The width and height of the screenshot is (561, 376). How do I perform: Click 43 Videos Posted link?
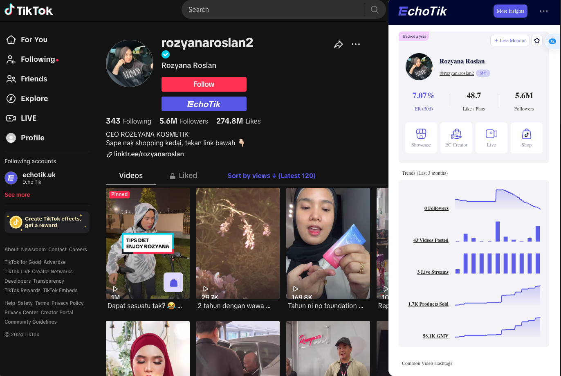pyautogui.click(x=431, y=240)
